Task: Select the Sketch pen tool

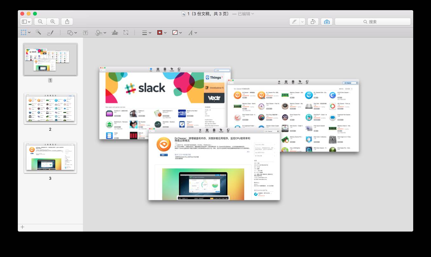Action: pos(50,32)
